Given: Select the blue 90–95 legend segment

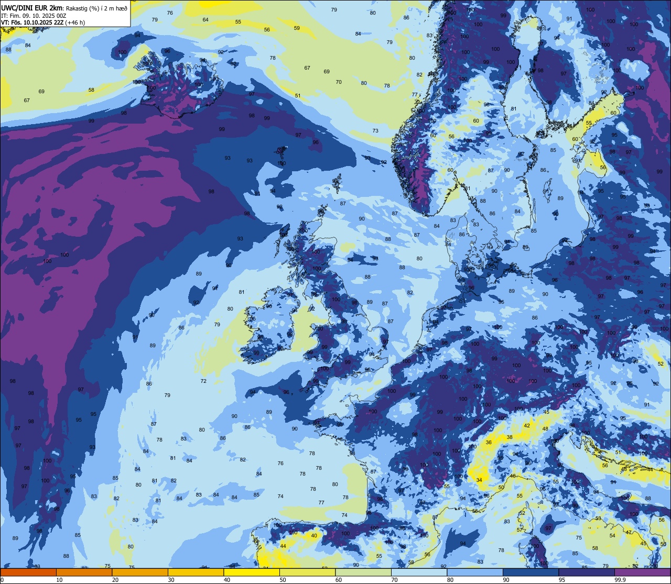Looking at the screenshot, I should click(x=531, y=572).
